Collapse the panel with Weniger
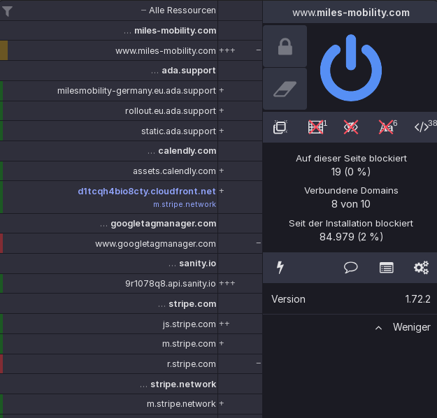437x418 pixels. coord(403,327)
